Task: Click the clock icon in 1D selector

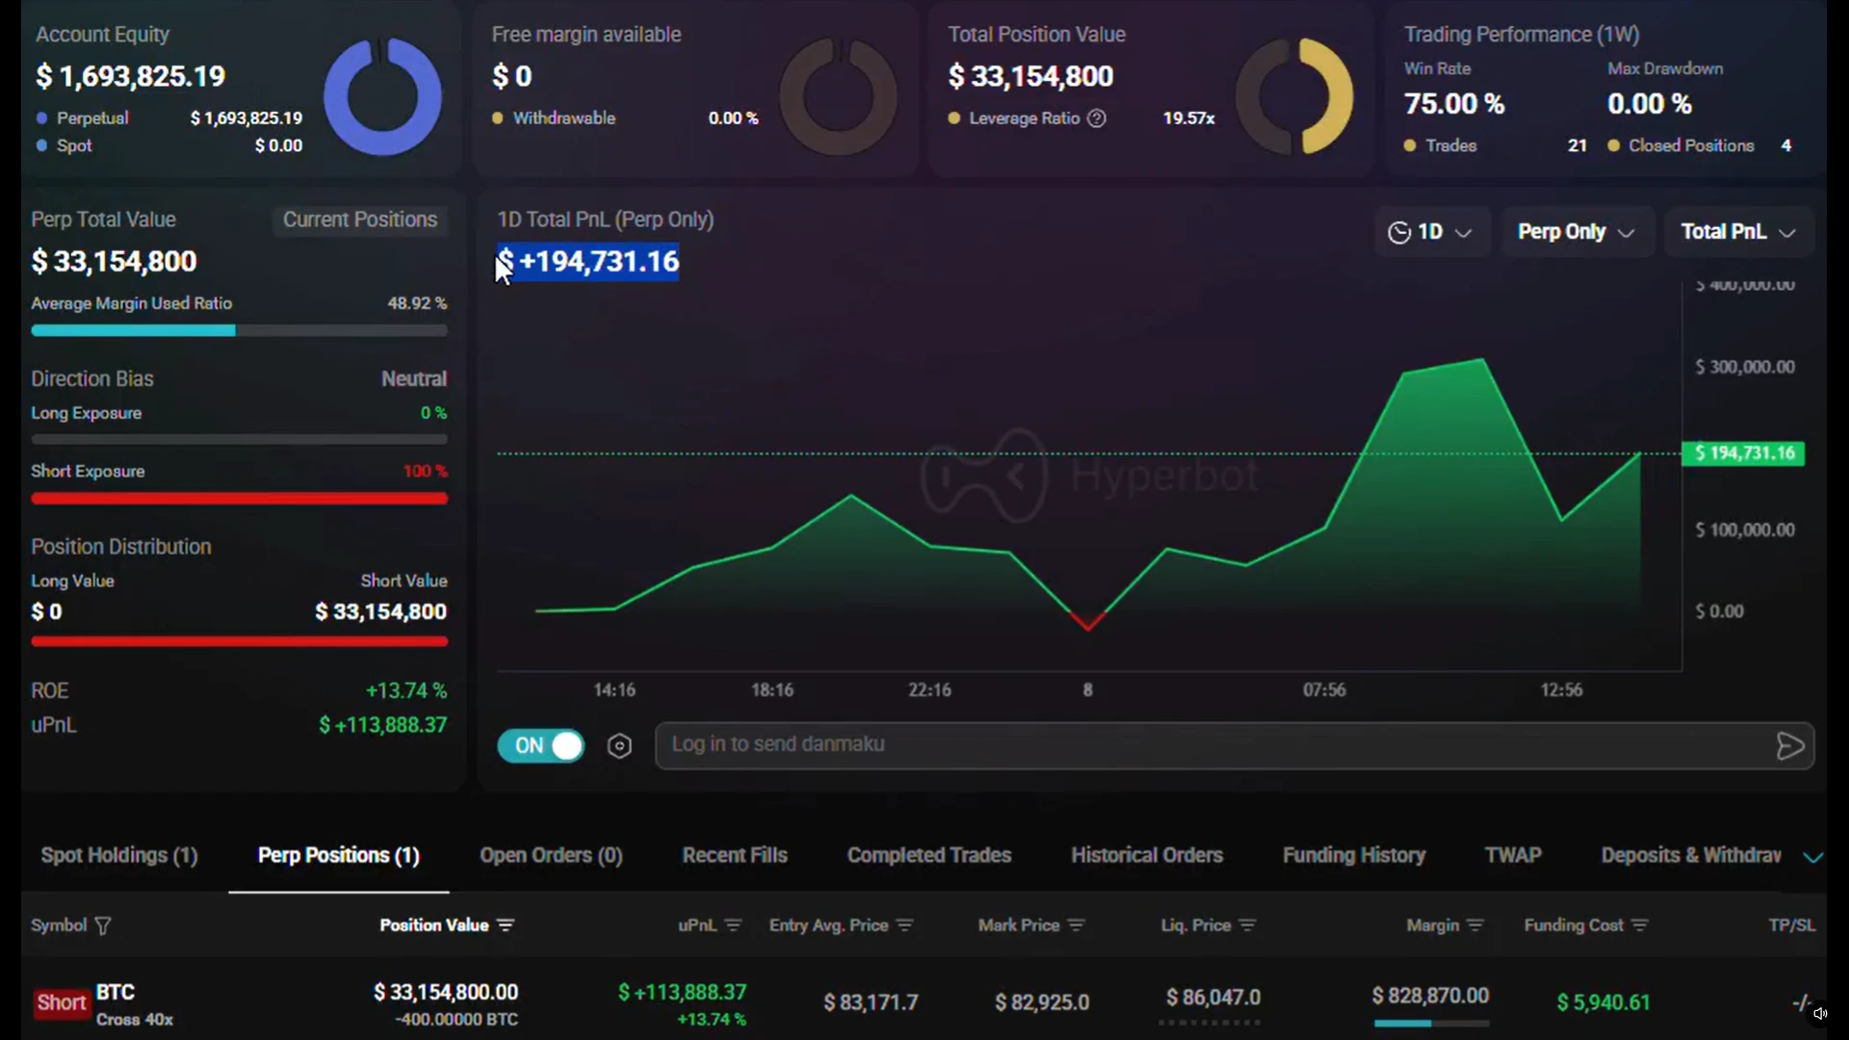Action: tap(1399, 232)
